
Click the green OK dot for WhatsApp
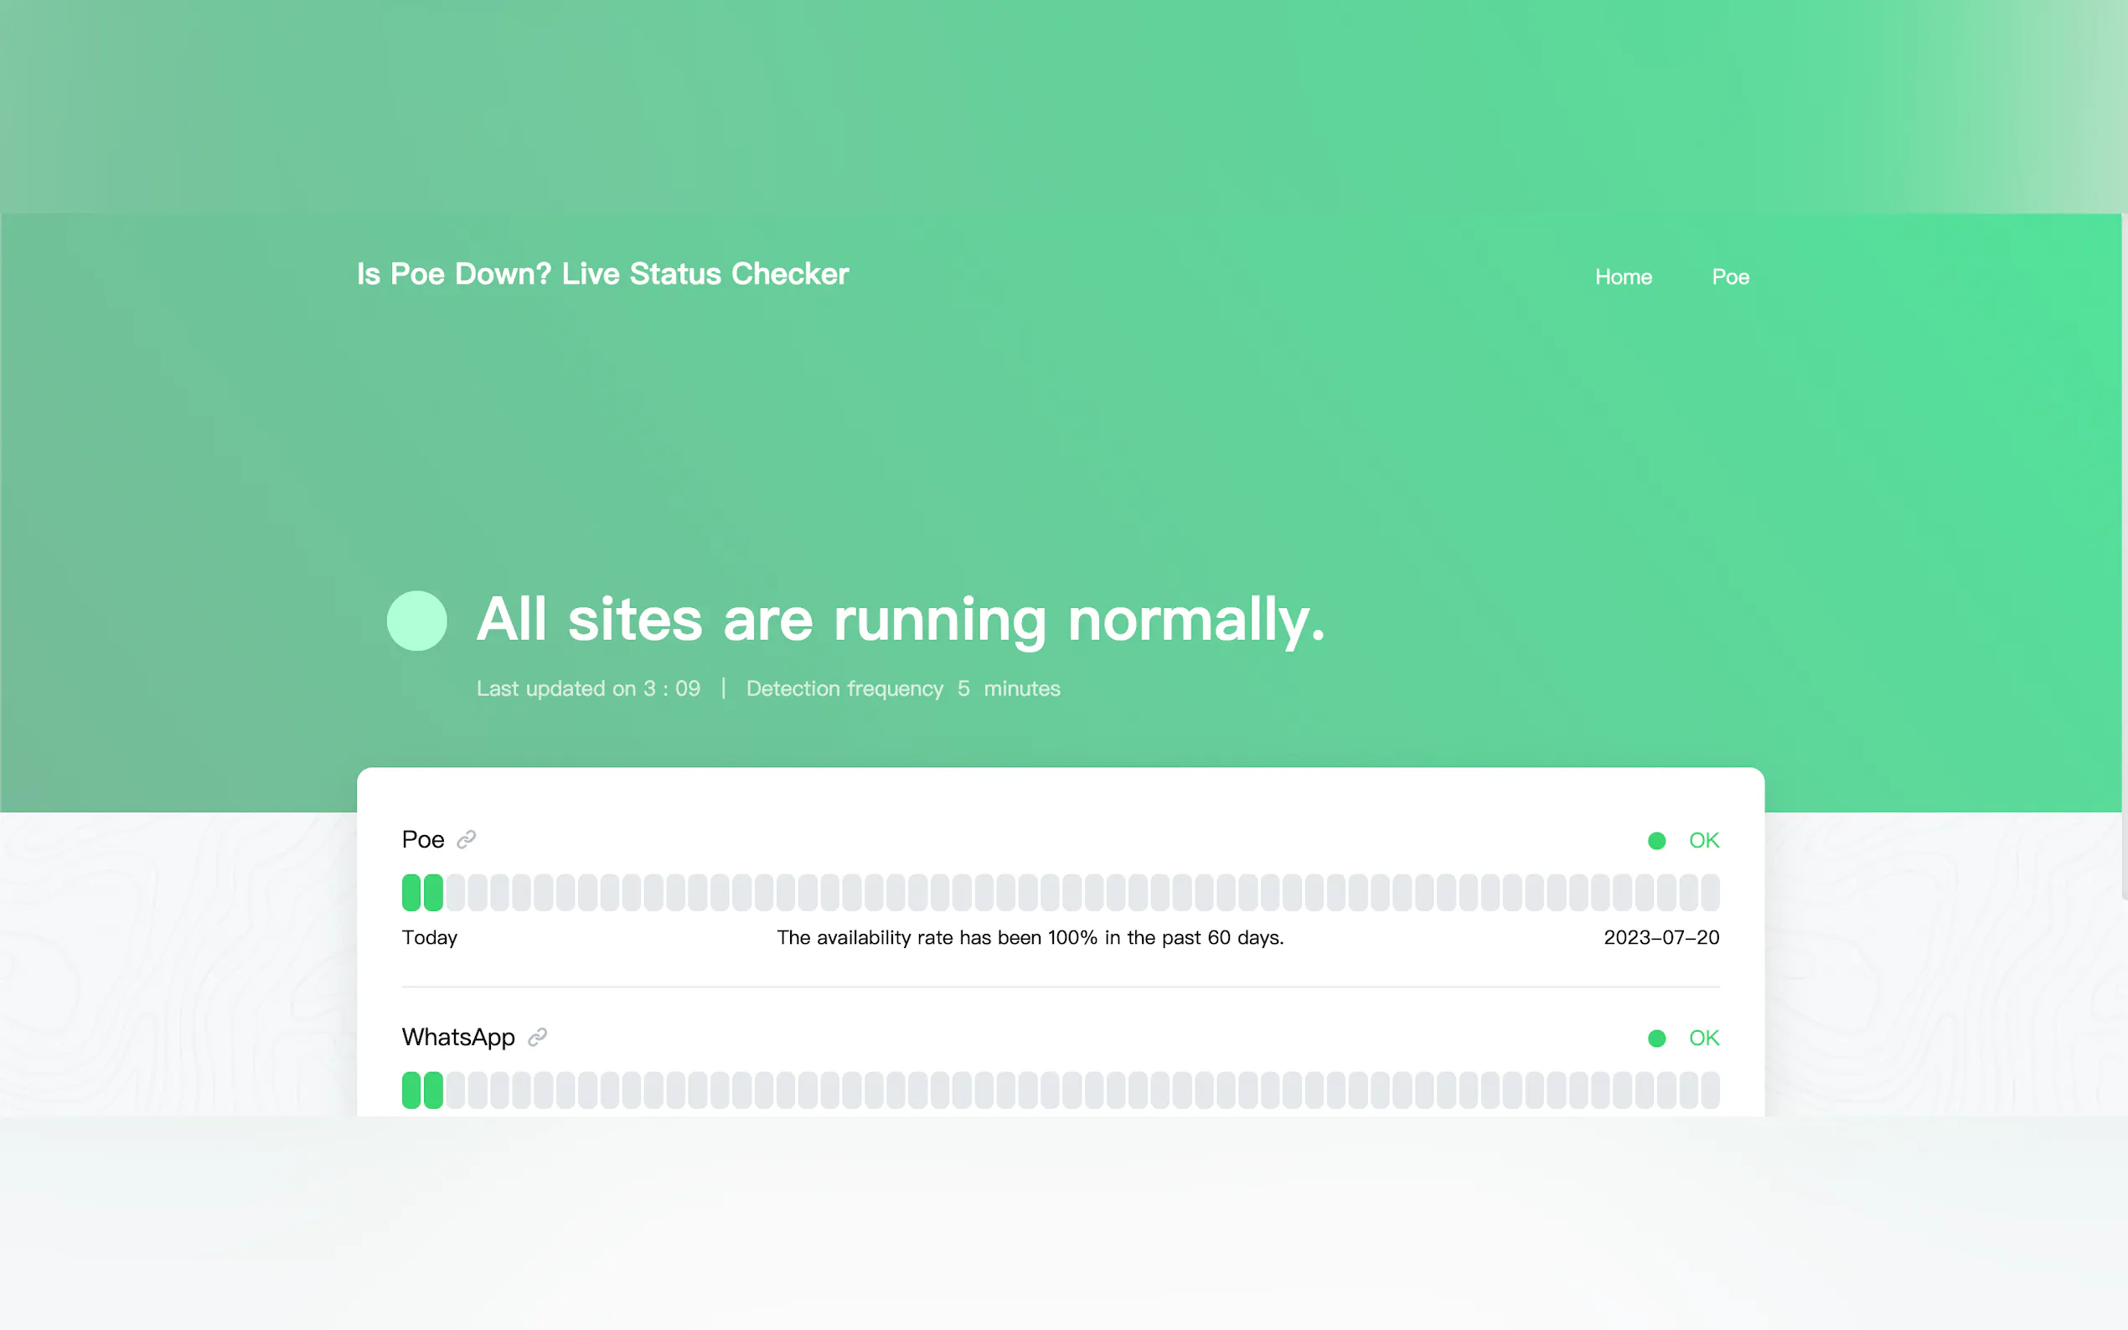tap(1656, 1038)
